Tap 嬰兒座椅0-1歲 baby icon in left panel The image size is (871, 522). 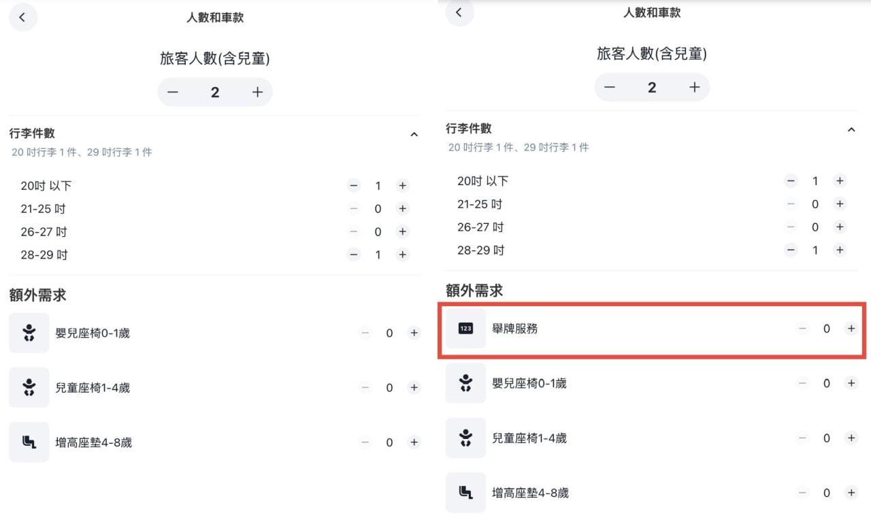[29, 333]
